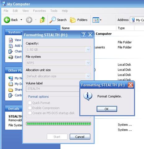Click the My Network Places icon

point(11,78)
